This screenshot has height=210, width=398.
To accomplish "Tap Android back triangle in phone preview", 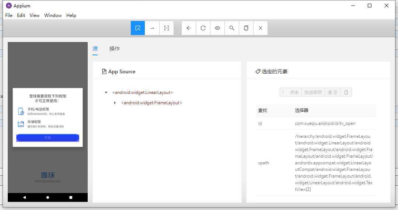I will [x=24, y=197].
